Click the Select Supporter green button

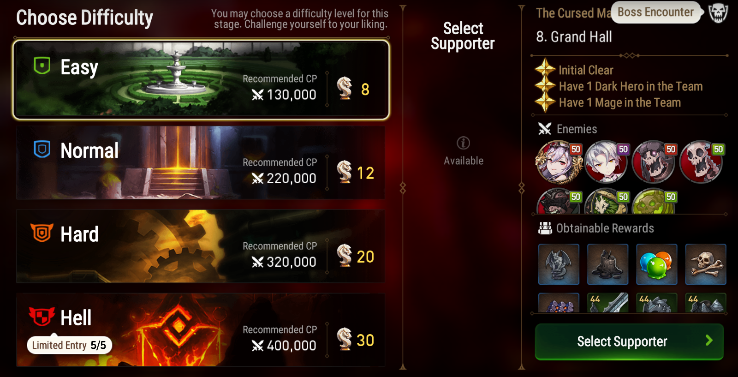click(629, 341)
